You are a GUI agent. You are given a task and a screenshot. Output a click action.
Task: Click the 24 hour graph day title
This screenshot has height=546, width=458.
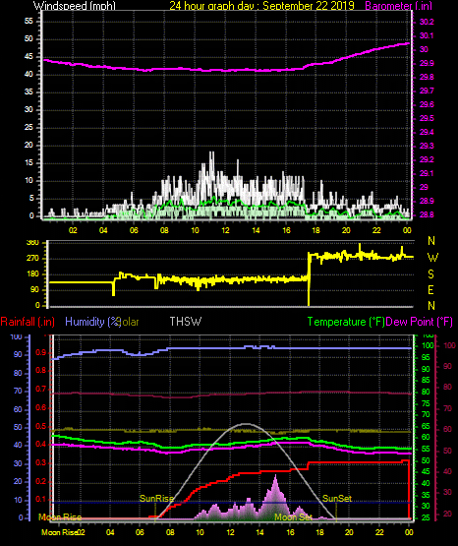point(261,5)
